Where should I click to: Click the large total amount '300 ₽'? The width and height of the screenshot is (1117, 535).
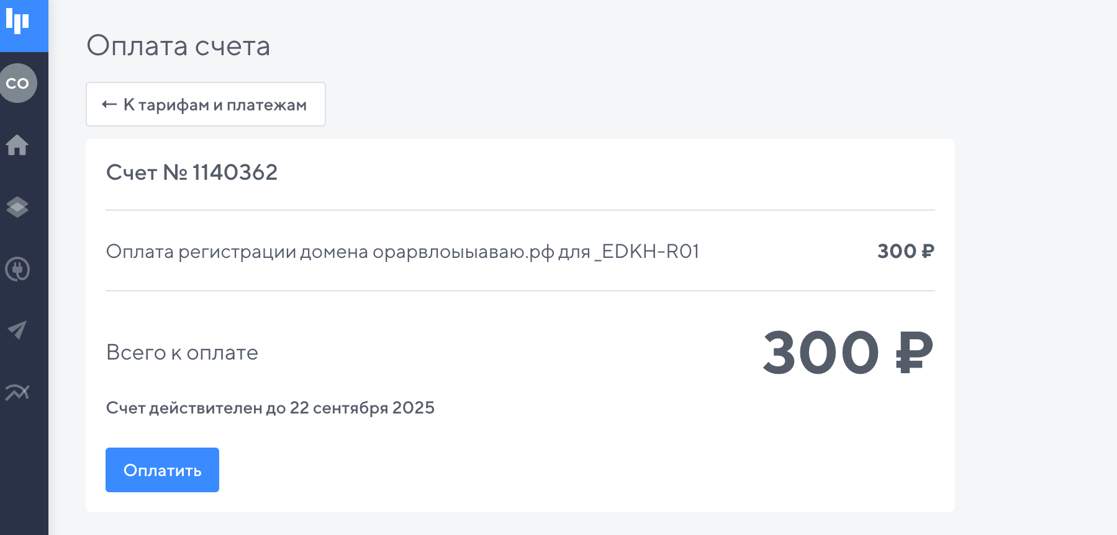[848, 353]
